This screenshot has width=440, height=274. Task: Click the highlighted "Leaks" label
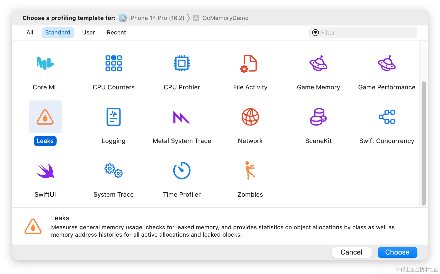pyautogui.click(x=45, y=141)
